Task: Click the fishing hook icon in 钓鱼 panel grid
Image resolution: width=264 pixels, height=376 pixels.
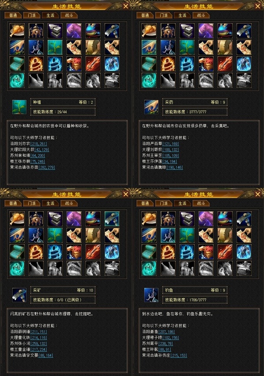Action: click(x=168, y=235)
